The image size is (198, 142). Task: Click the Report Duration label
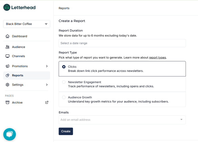coord(71,31)
